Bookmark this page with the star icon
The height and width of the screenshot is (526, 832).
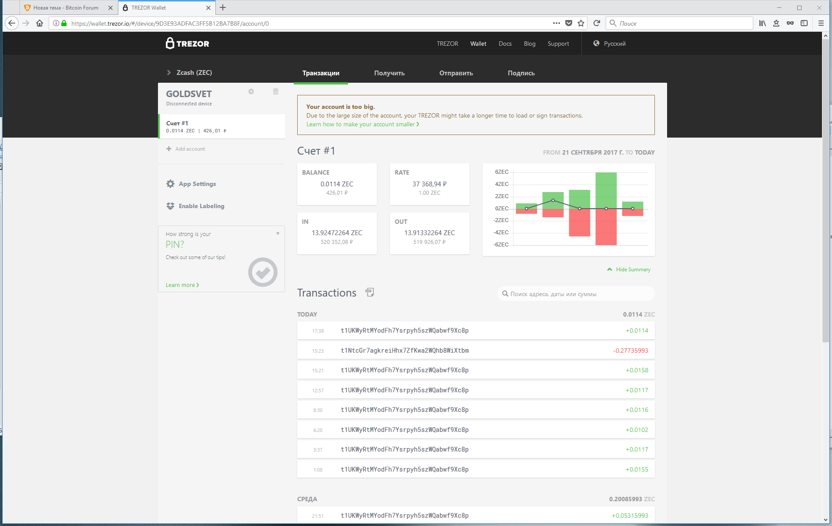coord(581,23)
